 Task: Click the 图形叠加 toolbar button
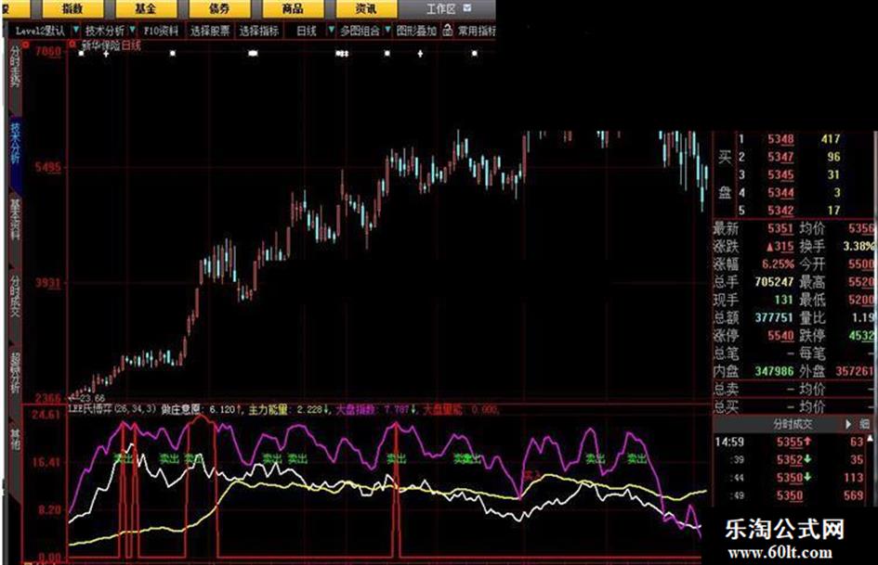click(x=416, y=31)
